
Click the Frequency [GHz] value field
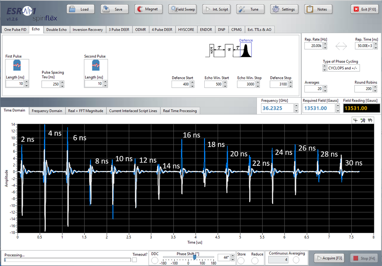[x=277, y=108]
